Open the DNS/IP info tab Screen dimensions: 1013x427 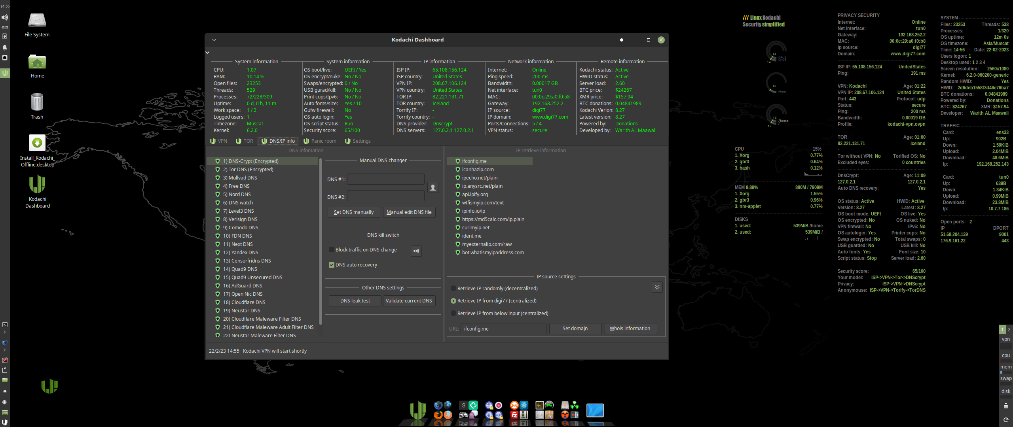coord(278,141)
